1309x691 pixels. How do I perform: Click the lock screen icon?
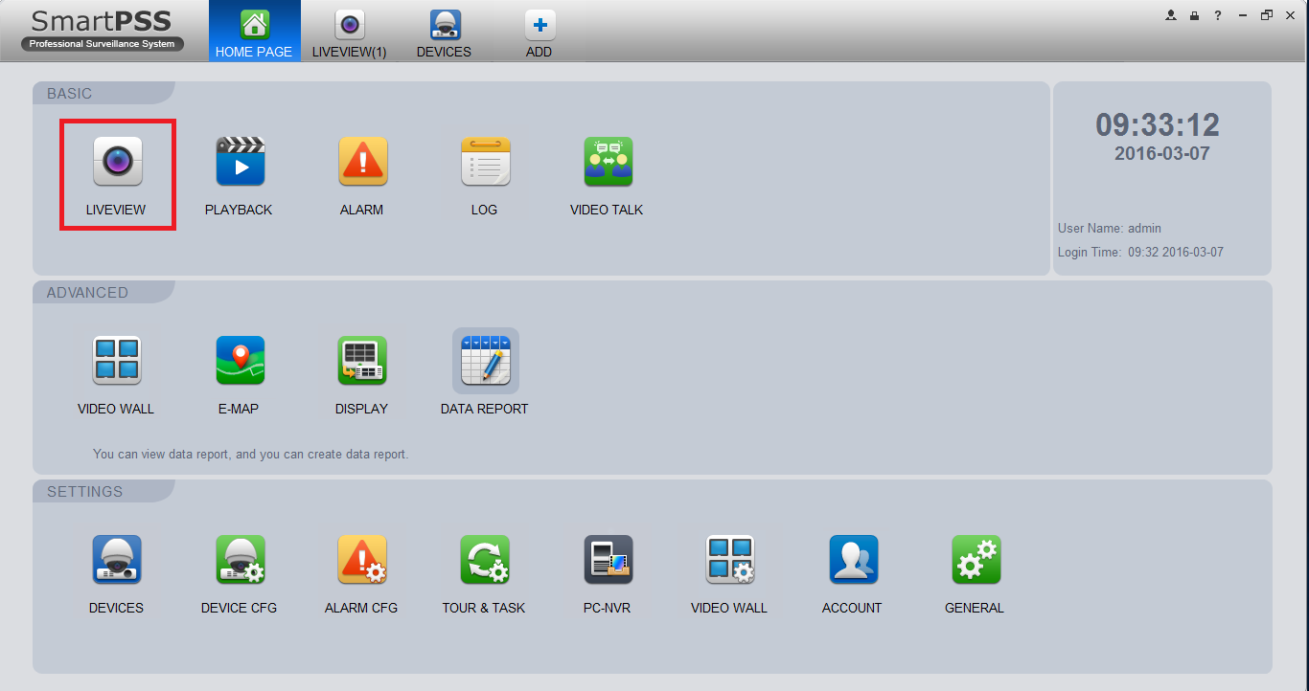1194,15
